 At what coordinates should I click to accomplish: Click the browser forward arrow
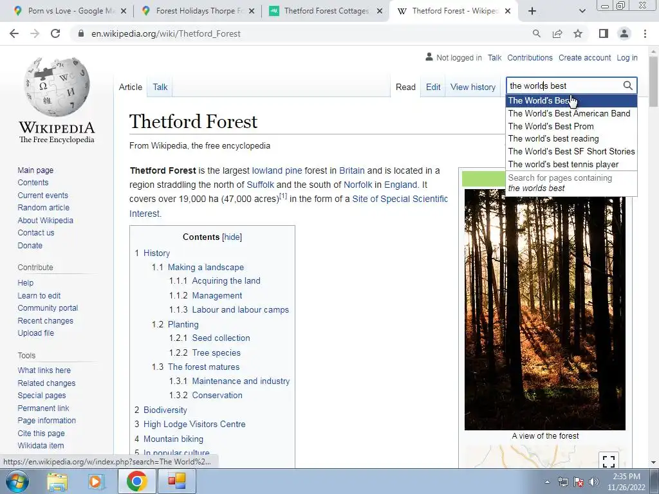coord(35,33)
